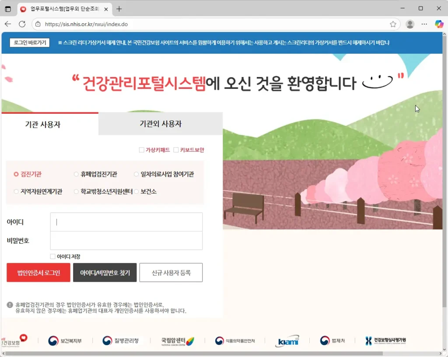
Task: Click the 국립암센터 logo in footer
Action: point(177,341)
